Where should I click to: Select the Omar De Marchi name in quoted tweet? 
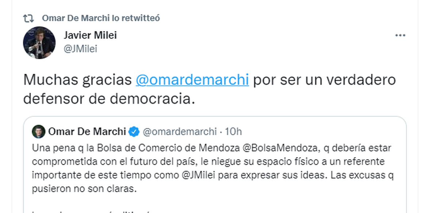tap(87, 132)
